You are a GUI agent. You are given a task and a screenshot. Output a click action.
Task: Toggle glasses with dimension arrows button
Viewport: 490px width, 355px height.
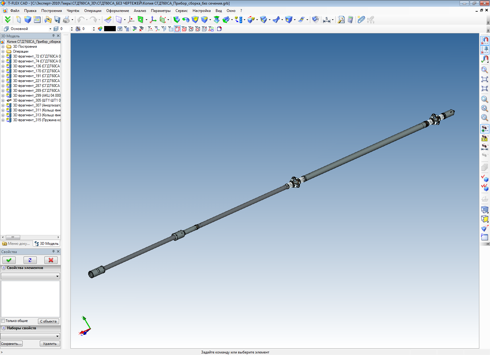click(x=484, y=148)
